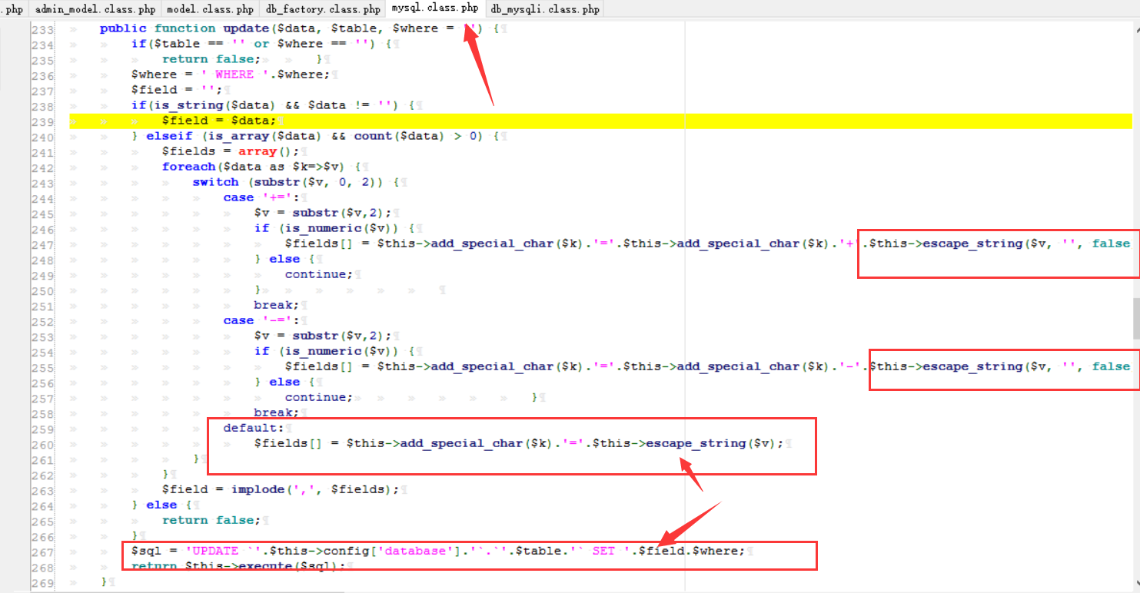Screen dimensions: 1140x593
Task: Click the highlighted $field = $data line
Action: [x=218, y=121]
